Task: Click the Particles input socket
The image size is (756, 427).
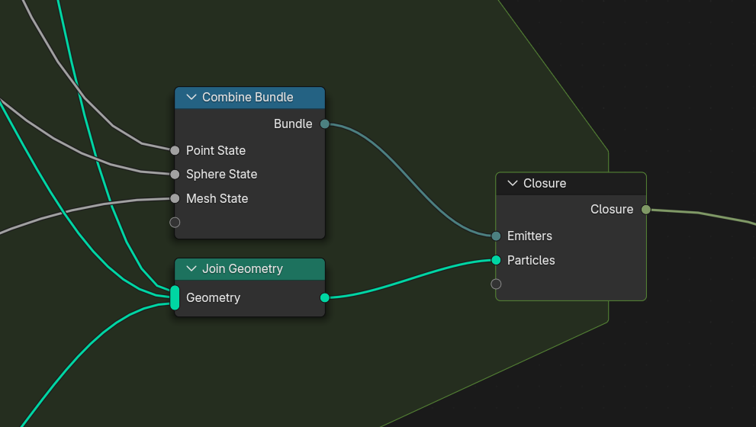Action: (x=496, y=260)
